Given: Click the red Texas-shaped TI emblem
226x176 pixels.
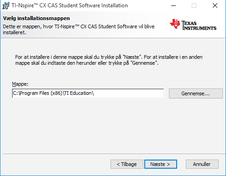Looking at the screenshot, I should point(175,24).
